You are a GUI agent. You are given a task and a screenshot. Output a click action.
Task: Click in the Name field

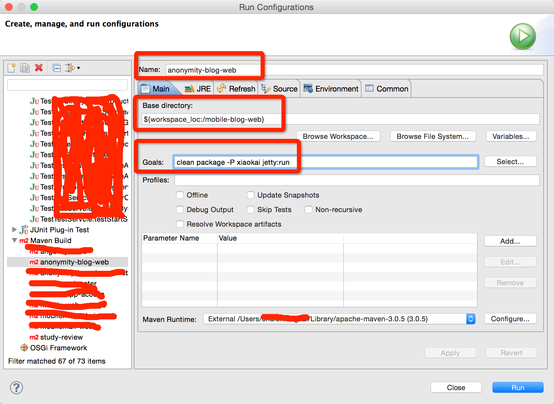pyautogui.click(x=354, y=70)
